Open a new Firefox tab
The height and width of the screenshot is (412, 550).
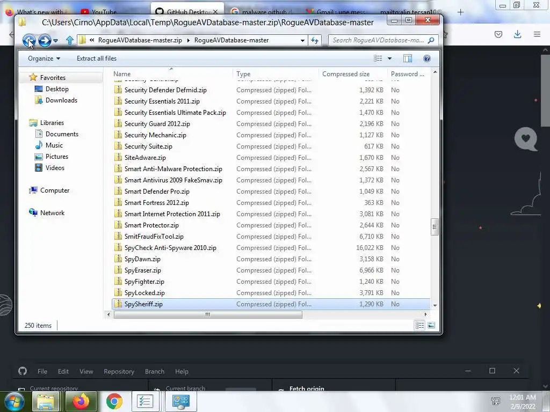460,12
